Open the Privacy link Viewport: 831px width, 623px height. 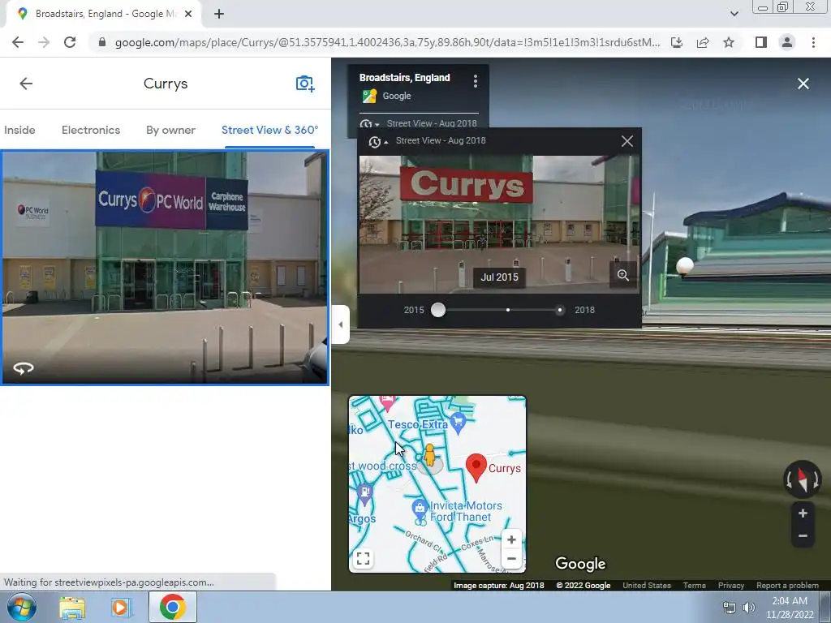(x=731, y=586)
